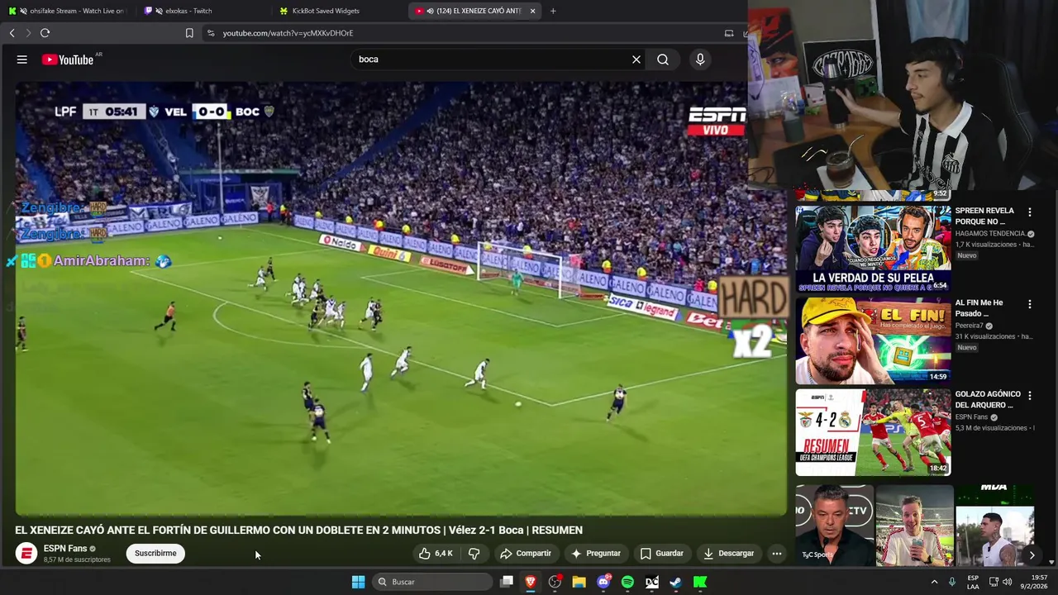
Task: Open Brave browser from taskbar
Action: (x=531, y=582)
